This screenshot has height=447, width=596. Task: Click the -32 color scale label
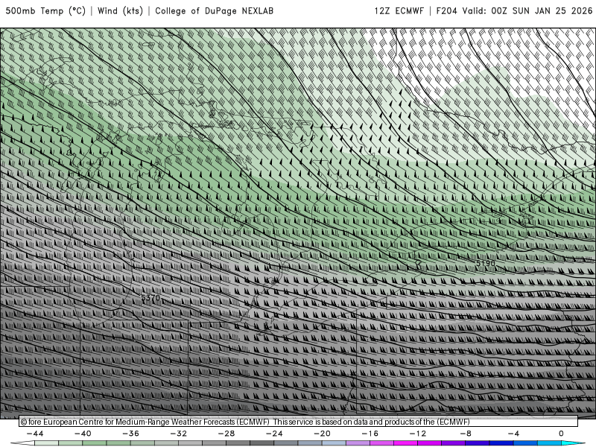click(179, 434)
